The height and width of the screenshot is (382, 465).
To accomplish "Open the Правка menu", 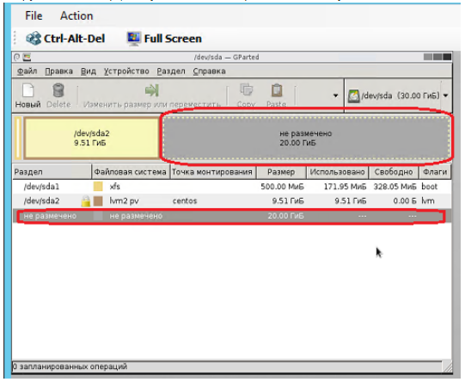I will pos(58,71).
